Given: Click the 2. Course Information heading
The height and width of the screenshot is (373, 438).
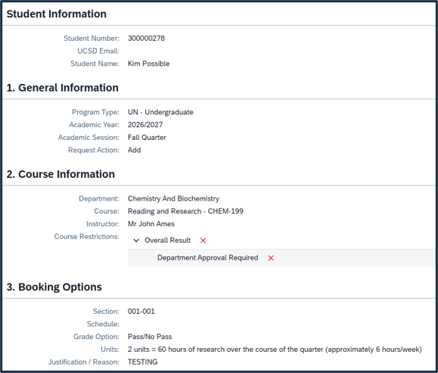Looking at the screenshot, I should pos(61,174).
